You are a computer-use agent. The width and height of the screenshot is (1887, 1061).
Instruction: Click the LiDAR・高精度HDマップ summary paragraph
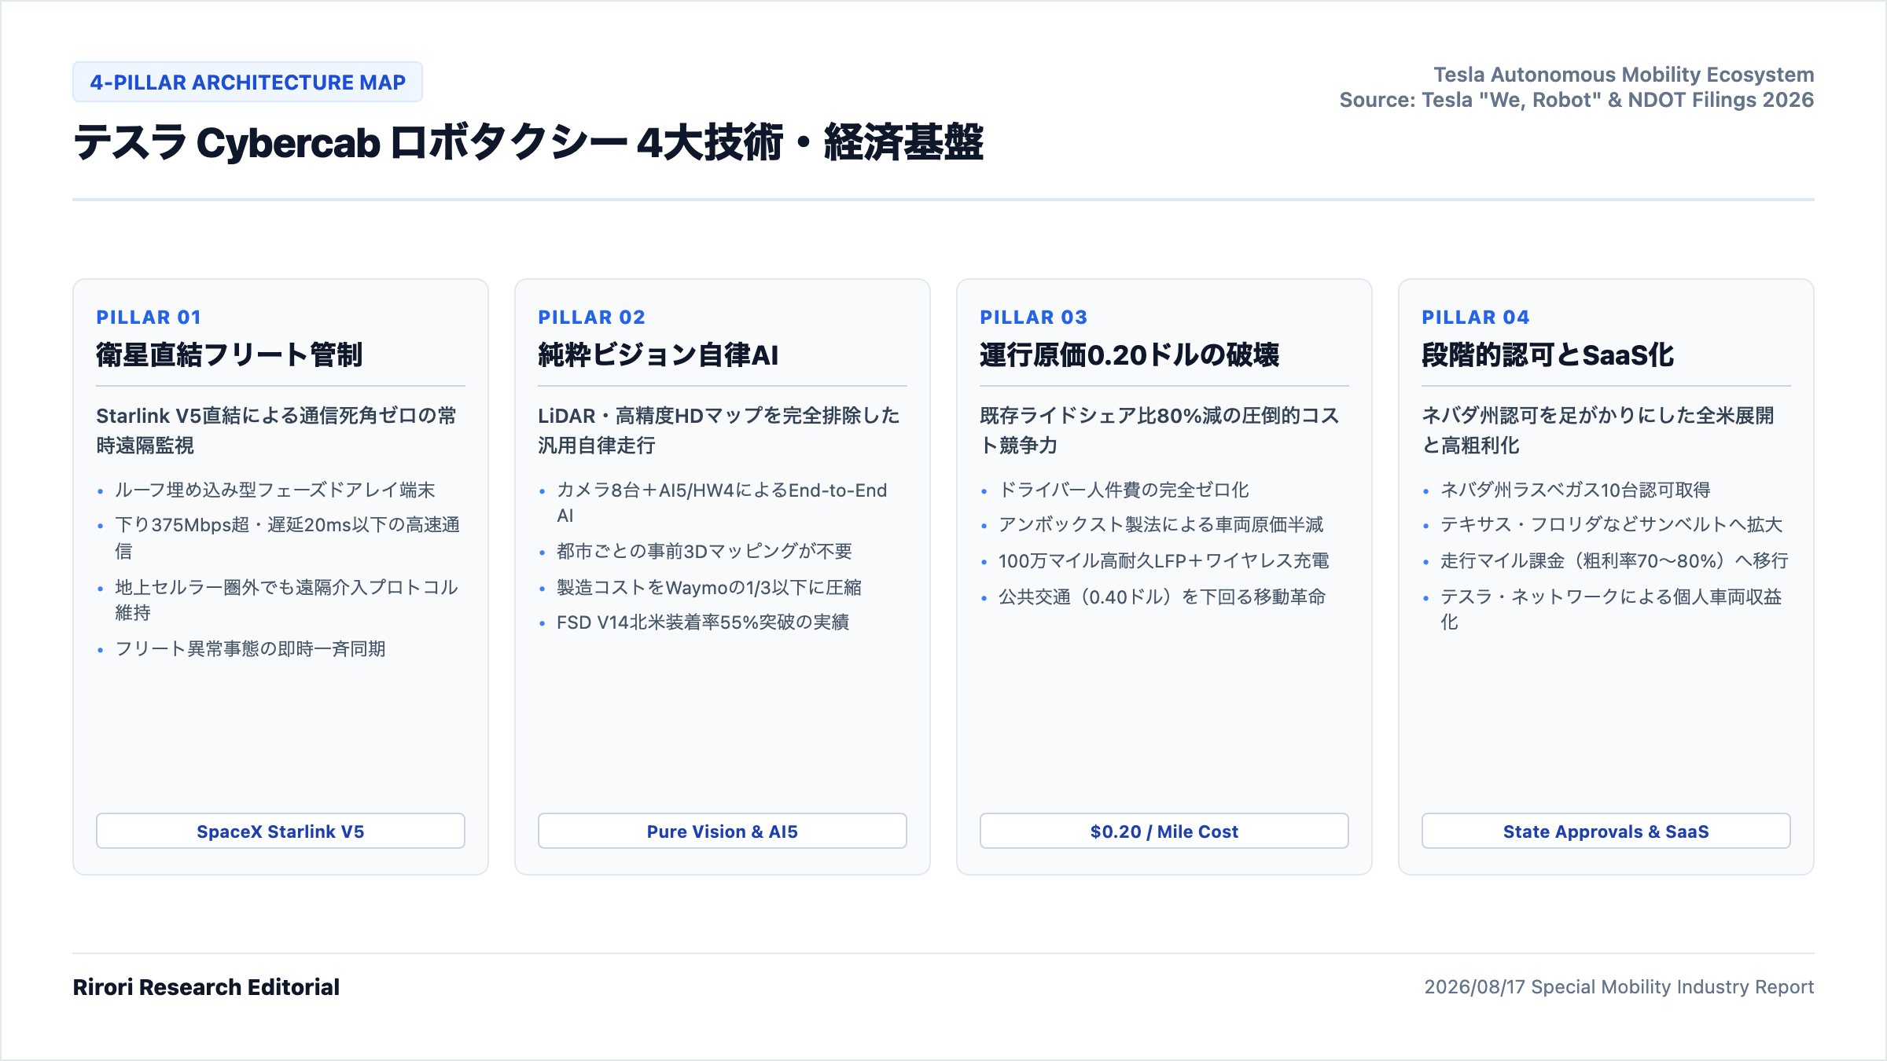[719, 430]
